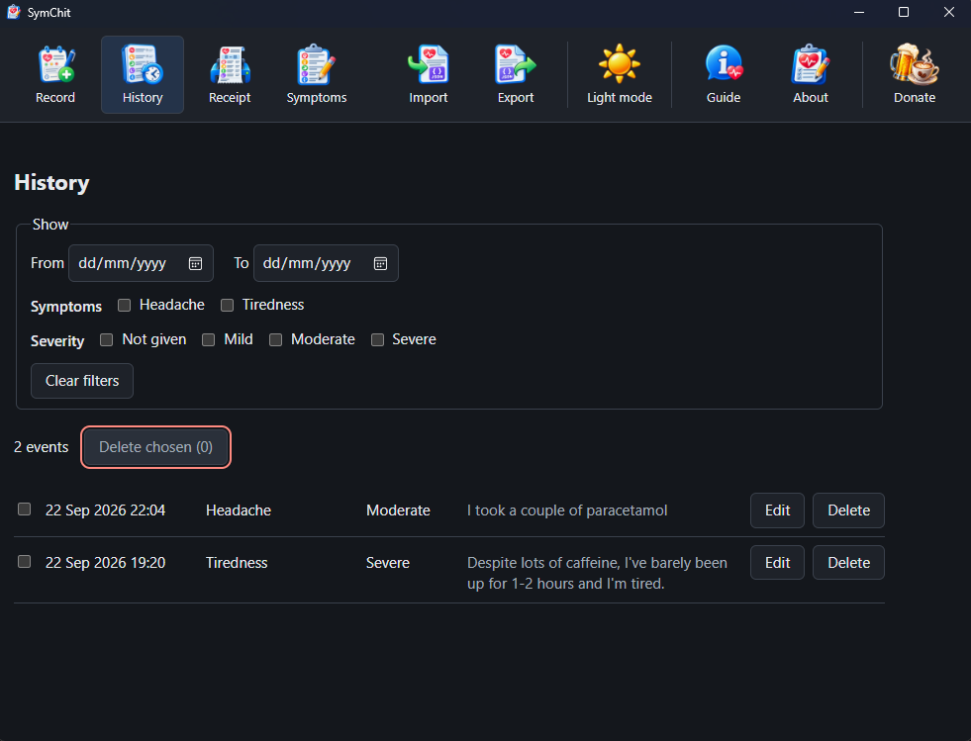
Task: Click the Delete chosen (0) button
Action: (x=156, y=447)
